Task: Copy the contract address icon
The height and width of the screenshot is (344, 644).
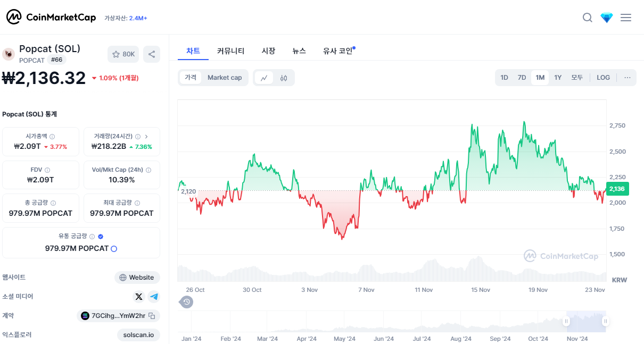Action: point(152,316)
